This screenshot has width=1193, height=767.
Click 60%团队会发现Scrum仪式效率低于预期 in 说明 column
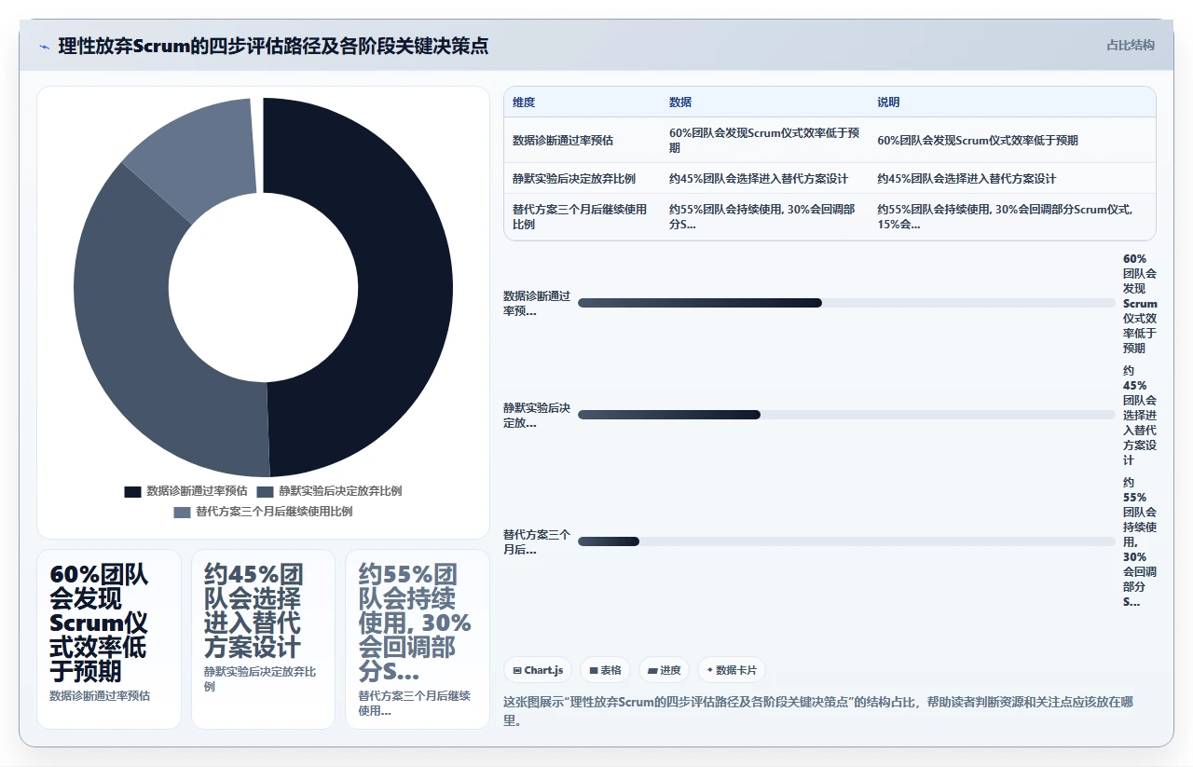tap(978, 141)
